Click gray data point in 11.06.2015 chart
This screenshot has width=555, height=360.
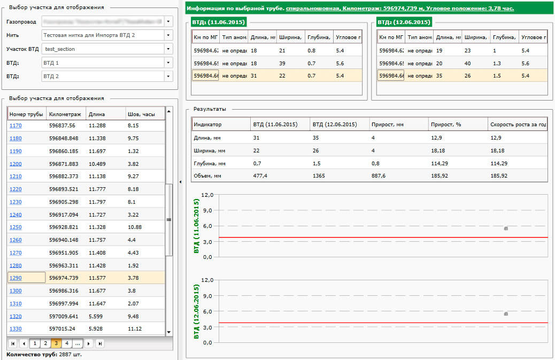(x=506, y=228)
